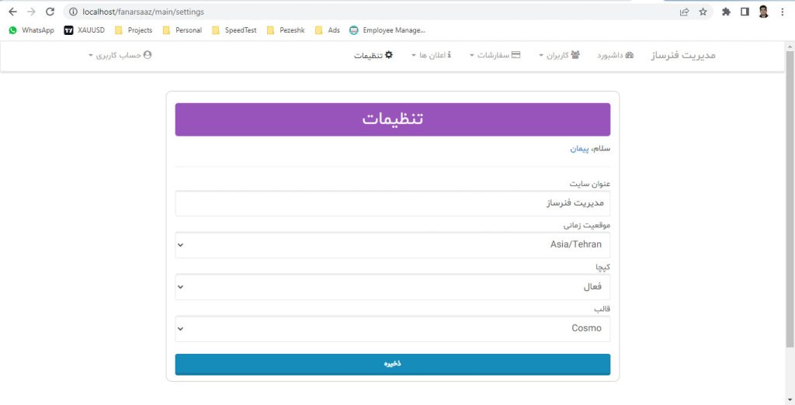Go to داشبورد dashboard menu item
The height and width of the screenshot is (405, 795).
[x=616, y=55]
